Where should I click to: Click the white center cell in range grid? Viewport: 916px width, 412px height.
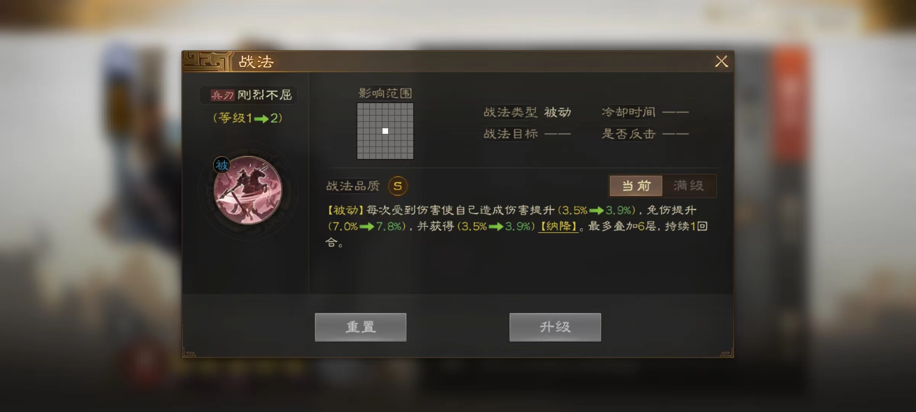click(x=385, y=131)
